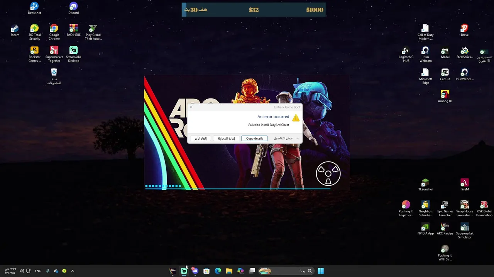
Task: Open the Windows Start menu
Action: coord(321,271)
